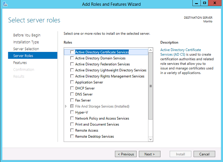Screen dimensions: 223x162
Task: Go back with the Previous button
Action: [126, 154]
